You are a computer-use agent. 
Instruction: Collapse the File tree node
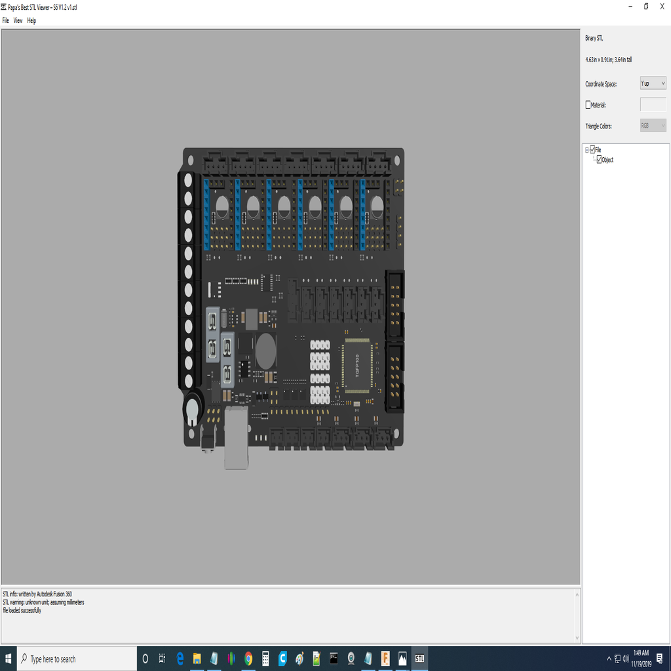point(586,150)
